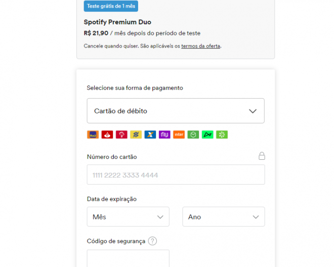Image resolution: width=334 pixels, height=267 pixels.
Task: Click the green pinwheel bank icon
Action: [222, 135]
